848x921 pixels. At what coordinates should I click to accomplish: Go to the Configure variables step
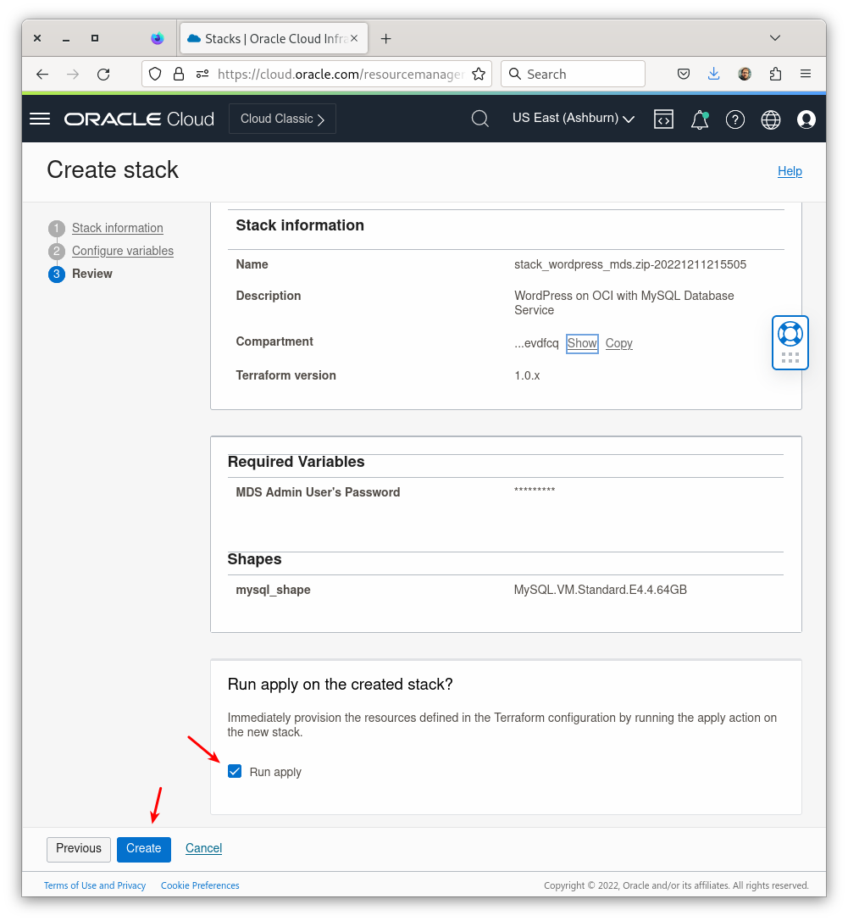[x=122, y=251]
